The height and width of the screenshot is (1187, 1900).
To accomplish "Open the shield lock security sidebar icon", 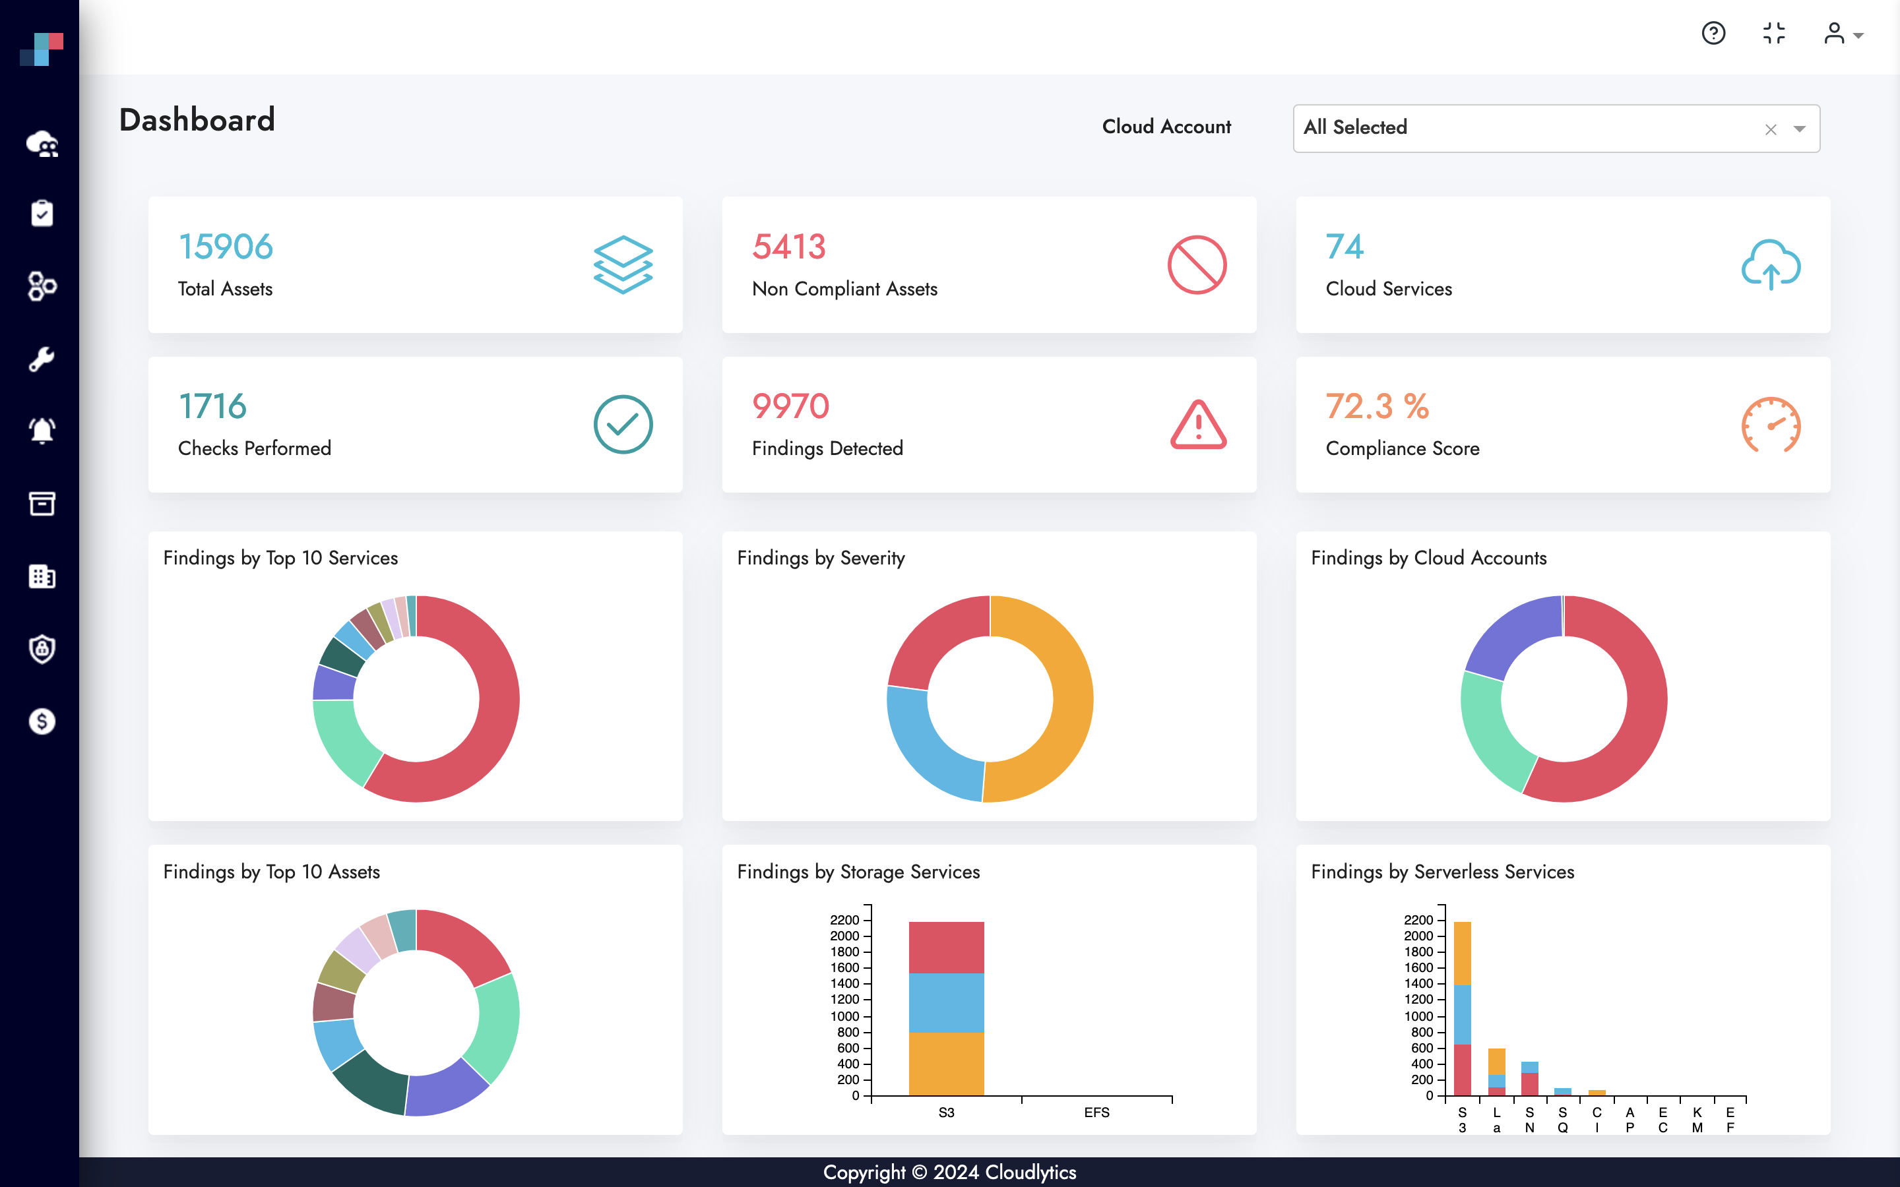I will coord(42,648).
